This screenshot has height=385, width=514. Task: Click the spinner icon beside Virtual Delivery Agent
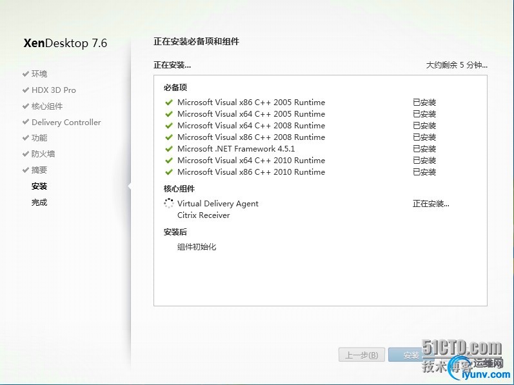168,203
